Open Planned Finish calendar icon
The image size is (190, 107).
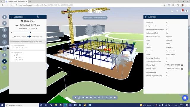coord(182,69)
